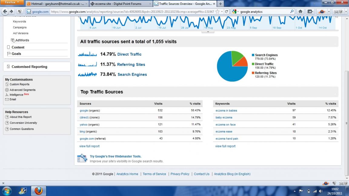The image size is (349, 196).
Task: Open the Firefox home page icon
Action: 300,11
